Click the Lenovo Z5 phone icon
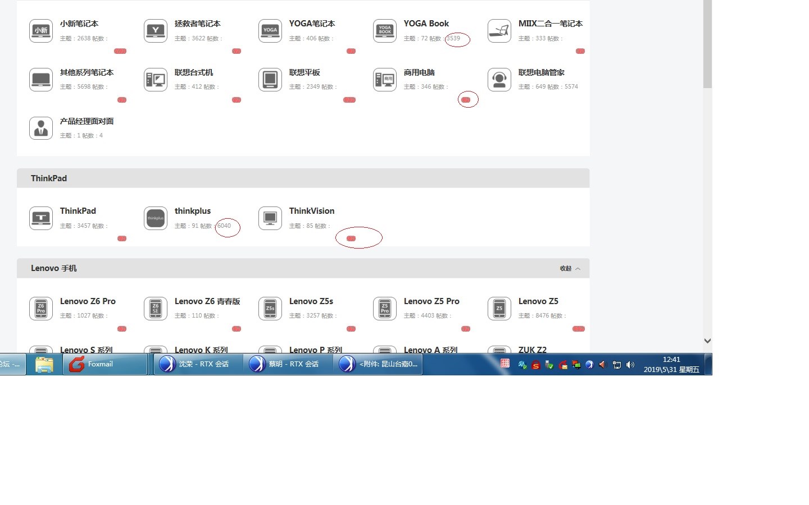 499,309
